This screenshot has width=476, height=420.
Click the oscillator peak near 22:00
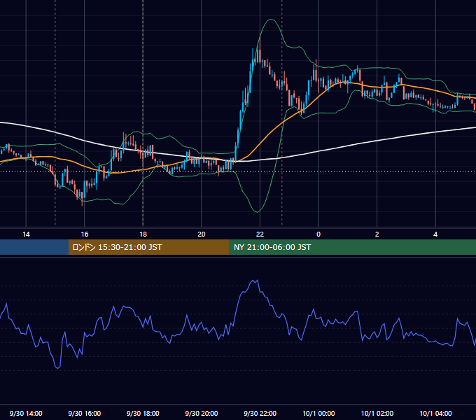tap(254, 281)
